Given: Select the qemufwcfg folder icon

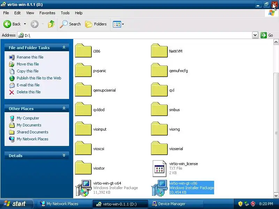Looking at the screenshot, I should (x=159, y=70).
